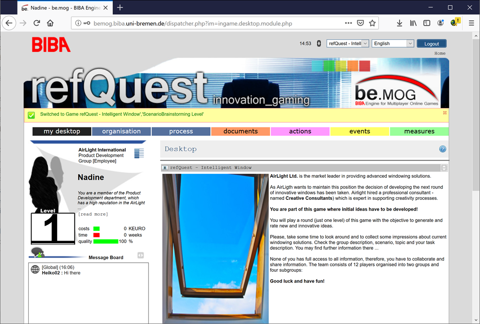The image size is (480, 324).
Task: Open the Desktop help question-mark icon
Action: coord(443,149)
